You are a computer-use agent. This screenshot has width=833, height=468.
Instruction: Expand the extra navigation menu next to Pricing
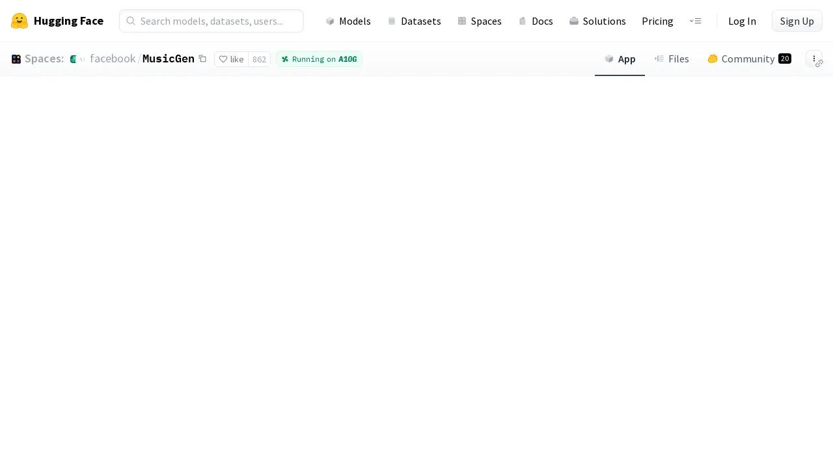pos(695,21)
